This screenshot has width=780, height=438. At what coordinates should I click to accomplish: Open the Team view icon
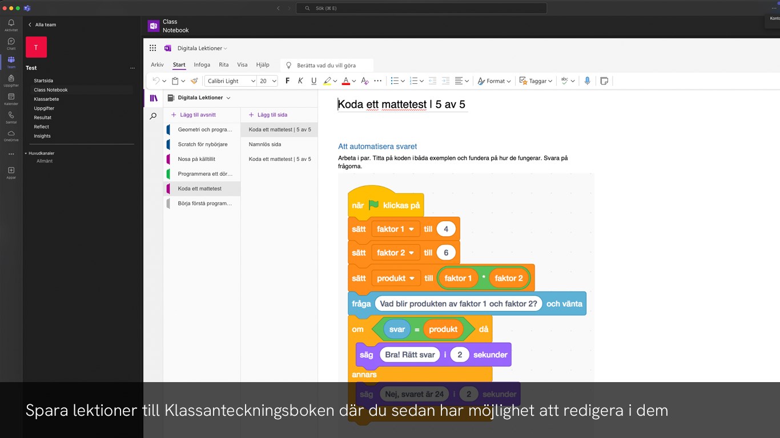(x=11, y=62)
